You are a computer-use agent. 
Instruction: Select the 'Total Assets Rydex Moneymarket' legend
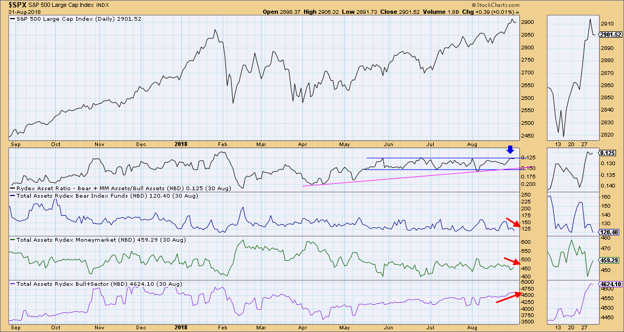pos(99,240)
